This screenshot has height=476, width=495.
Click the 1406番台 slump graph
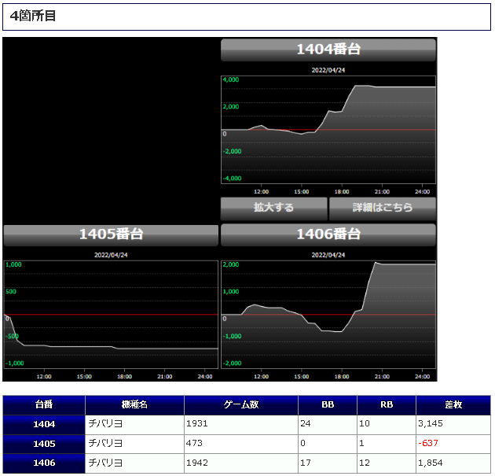(328, 315)
